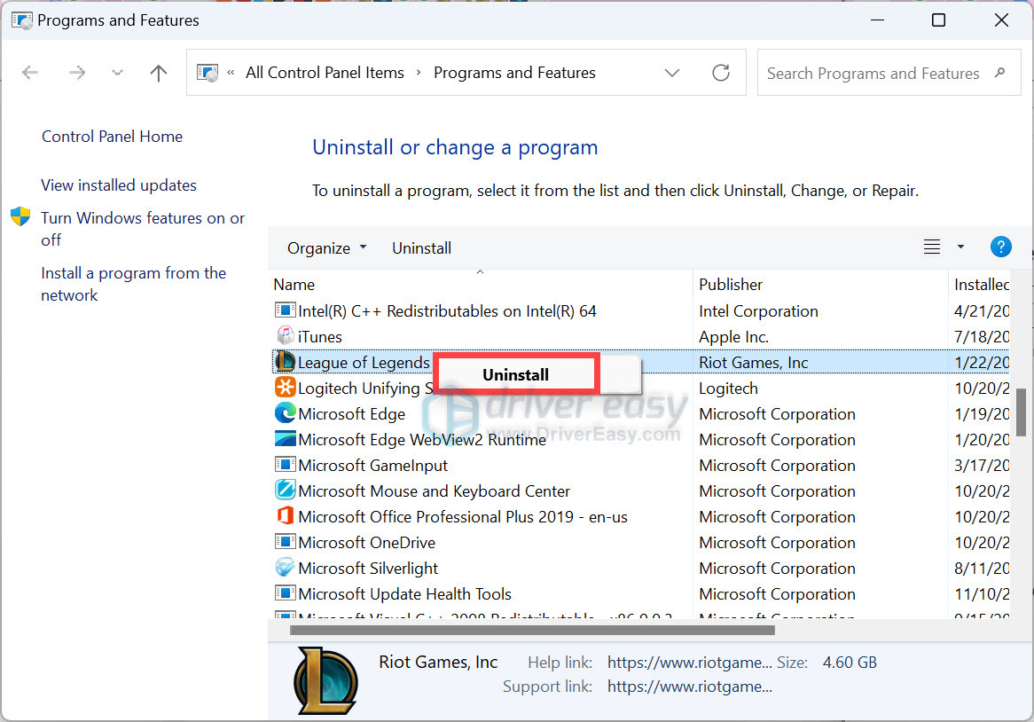Click the Microsoft Edge icon in list

click(285, 414)
